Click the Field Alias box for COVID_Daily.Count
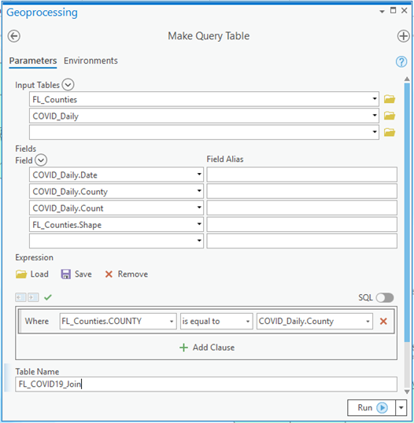Screen dimensions: 414x423 click(302, 208)
